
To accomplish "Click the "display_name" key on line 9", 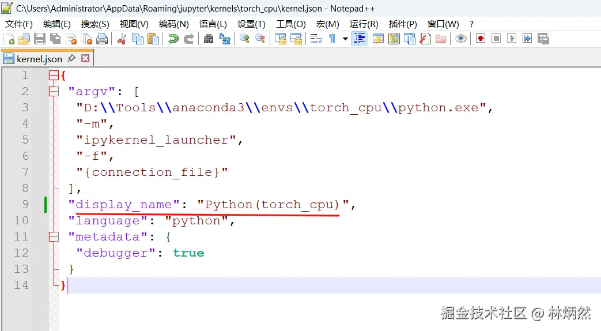I will pos(124,205).
